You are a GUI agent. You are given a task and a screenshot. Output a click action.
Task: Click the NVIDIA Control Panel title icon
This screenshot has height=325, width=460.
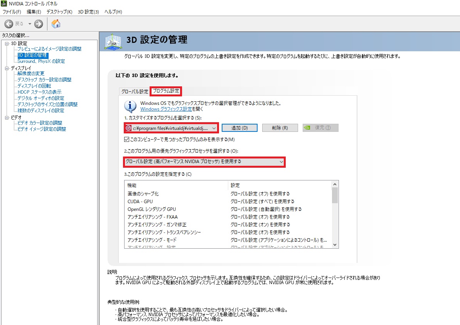(4, 3)
